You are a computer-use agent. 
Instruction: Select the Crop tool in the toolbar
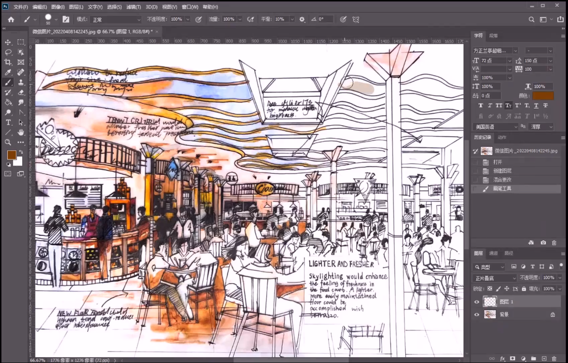(8, 62)
